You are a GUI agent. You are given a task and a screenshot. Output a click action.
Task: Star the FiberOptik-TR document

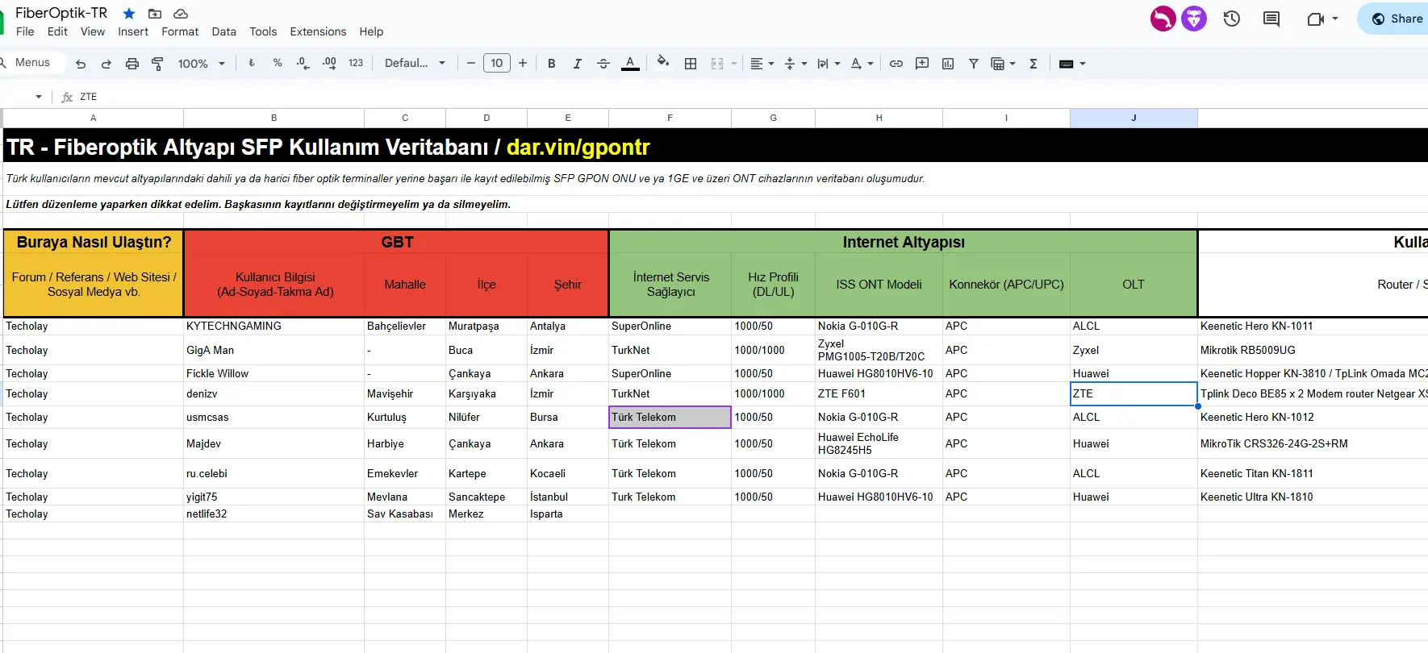point(129,14)
